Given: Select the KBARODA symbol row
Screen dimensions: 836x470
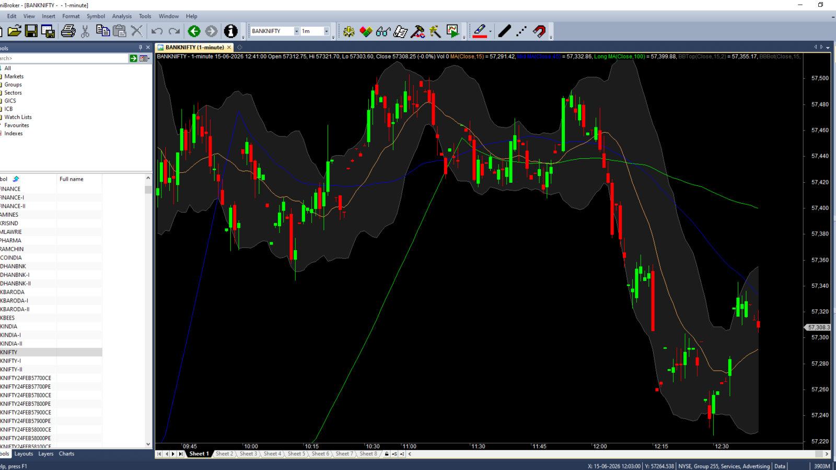Looking at the screenshot, I should [51, 292].
